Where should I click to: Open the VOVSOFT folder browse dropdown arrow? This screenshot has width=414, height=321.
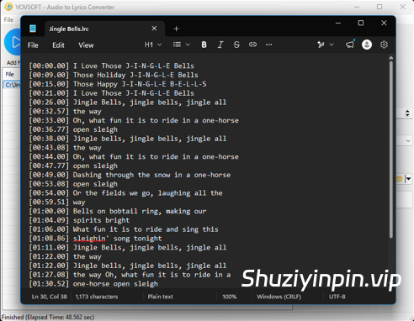coord(408,179)
